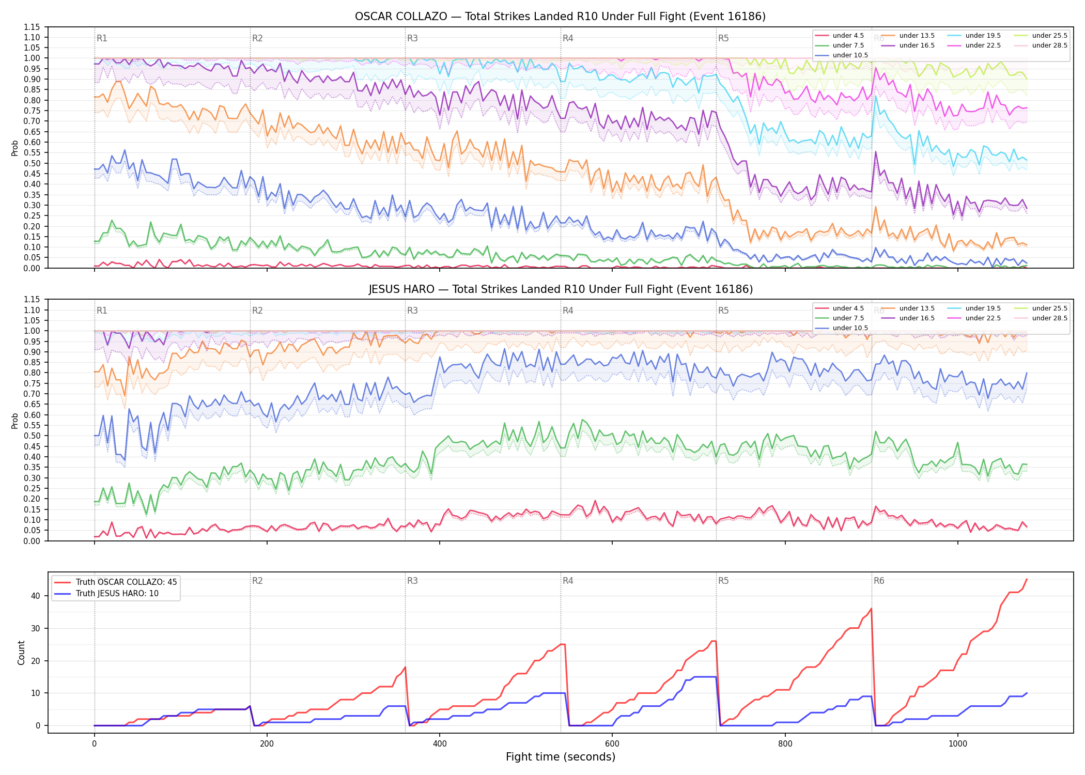Click R2 round marker in Count chart
1085x775 pixels.
point(257,581)
